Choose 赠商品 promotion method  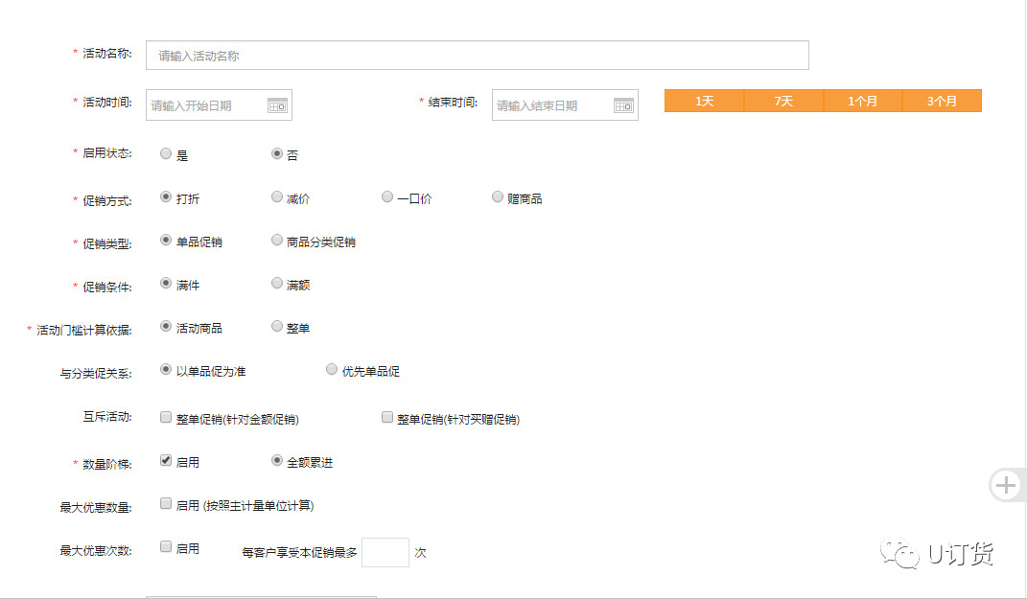[x=498, y=196]
